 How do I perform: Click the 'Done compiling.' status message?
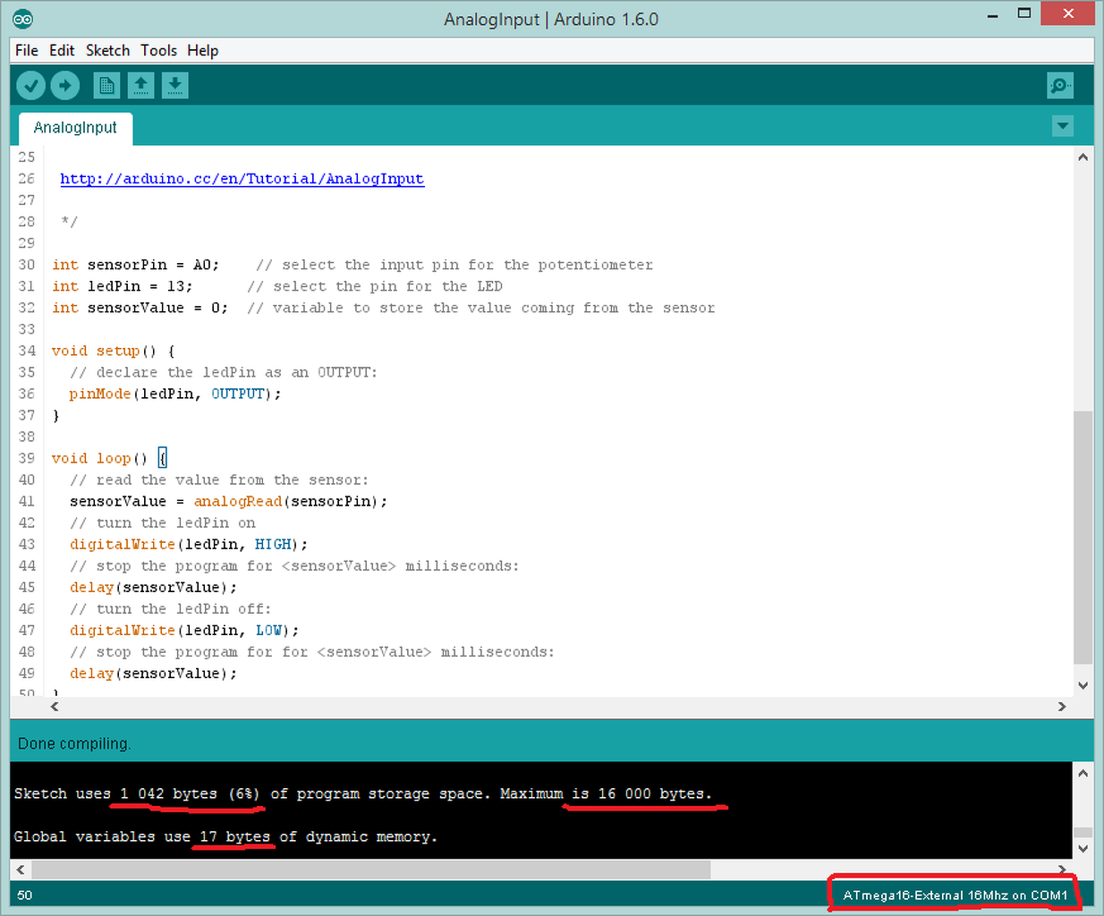click(74, 743)
